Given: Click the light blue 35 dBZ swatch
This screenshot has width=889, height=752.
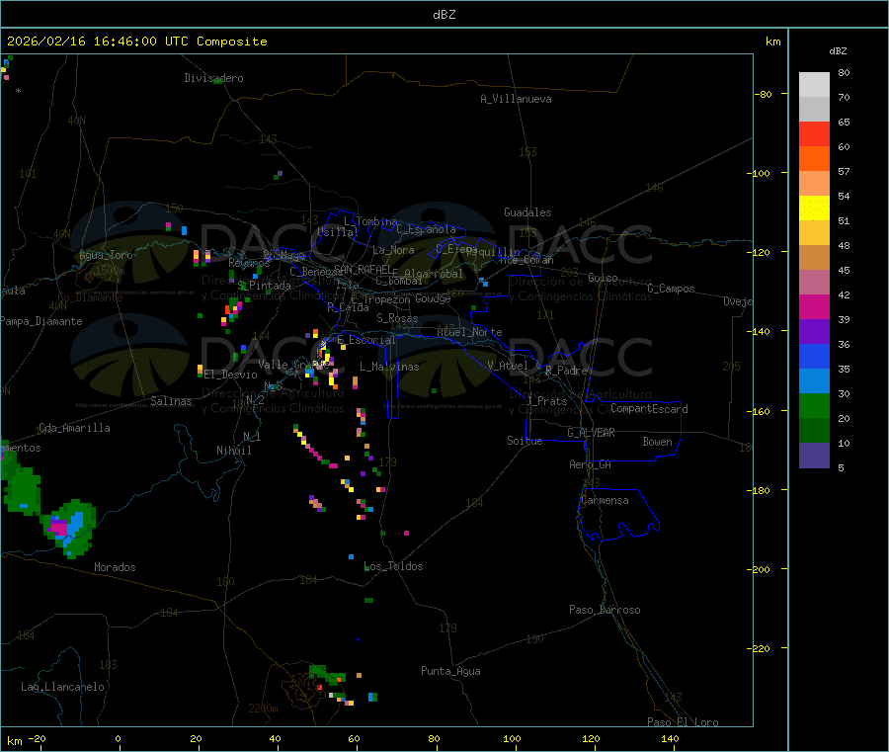Looking at the screenshot, I should [814, 380].
